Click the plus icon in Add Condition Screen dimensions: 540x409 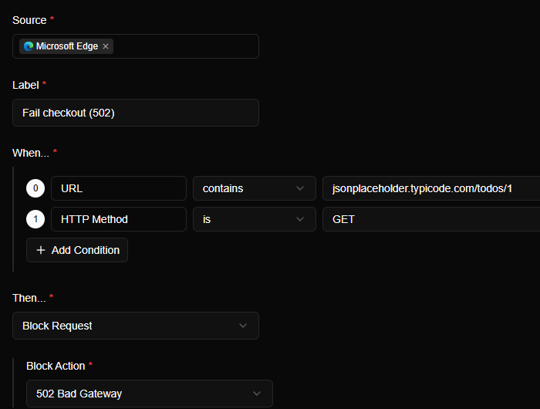coord(41,250)
